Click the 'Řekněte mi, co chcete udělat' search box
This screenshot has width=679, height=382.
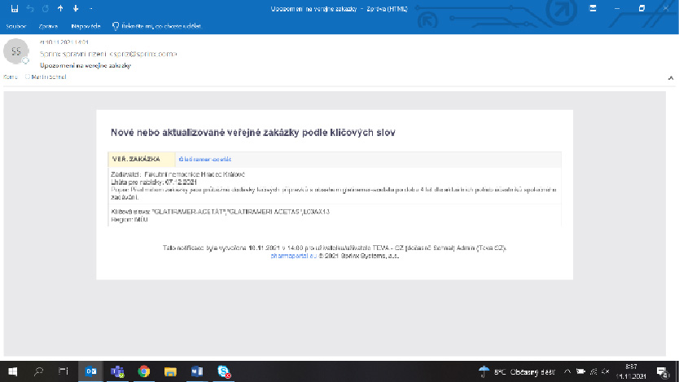coord(157,25)
